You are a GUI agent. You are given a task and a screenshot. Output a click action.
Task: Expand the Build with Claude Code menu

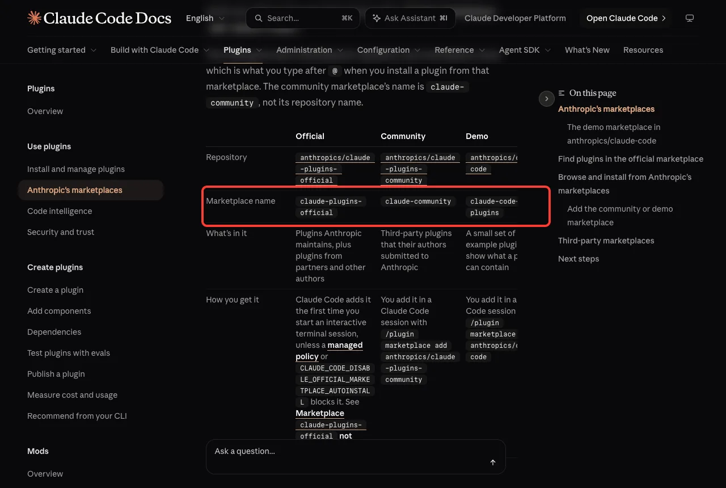160,50
